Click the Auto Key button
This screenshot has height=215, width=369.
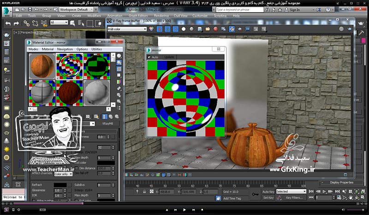[x=268, y=192]
